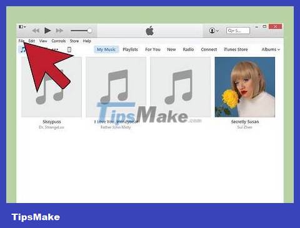Open the File menu
This screenshot has height=228, width=300.
tap(21, 41)
